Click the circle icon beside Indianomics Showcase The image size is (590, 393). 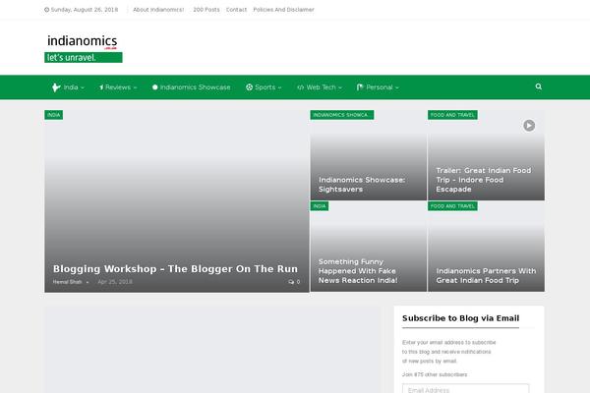(154, 87)
